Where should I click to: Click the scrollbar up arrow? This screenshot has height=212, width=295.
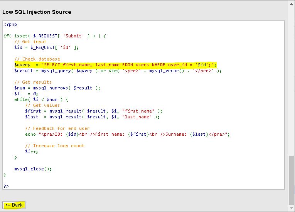pyautogui.click(x=291, y=3)
